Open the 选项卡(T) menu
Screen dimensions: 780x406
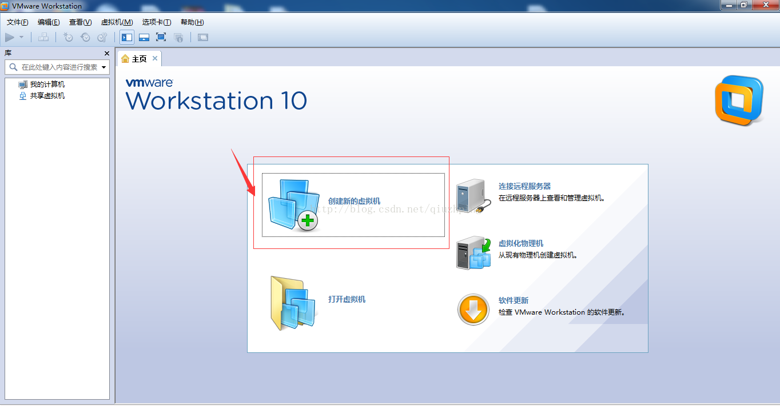pos(157,22)
